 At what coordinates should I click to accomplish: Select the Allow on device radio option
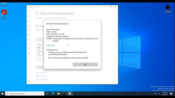point(39,55)
